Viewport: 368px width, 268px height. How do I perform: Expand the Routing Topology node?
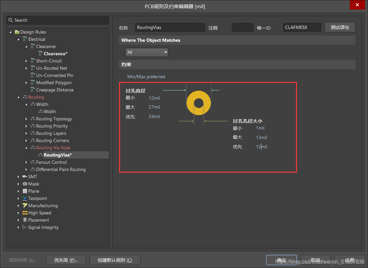26,119
